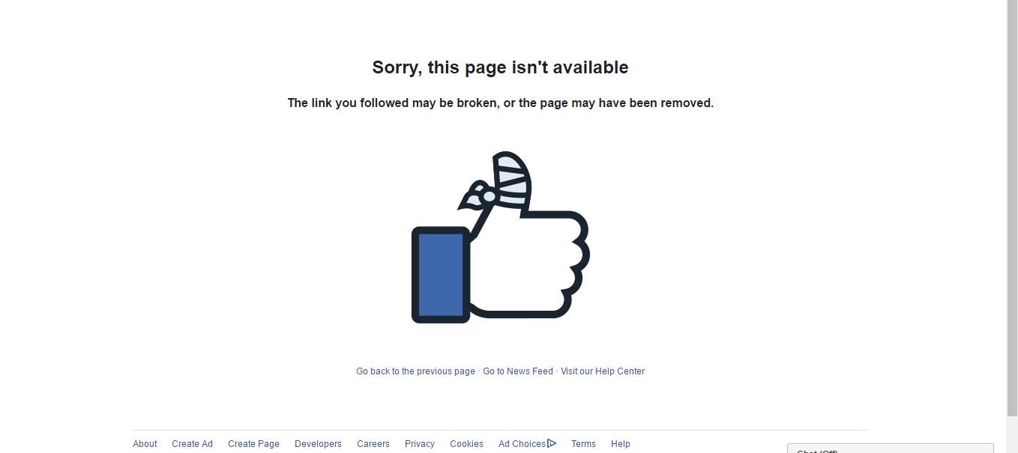Go back to the previous page

coord(415,371)
